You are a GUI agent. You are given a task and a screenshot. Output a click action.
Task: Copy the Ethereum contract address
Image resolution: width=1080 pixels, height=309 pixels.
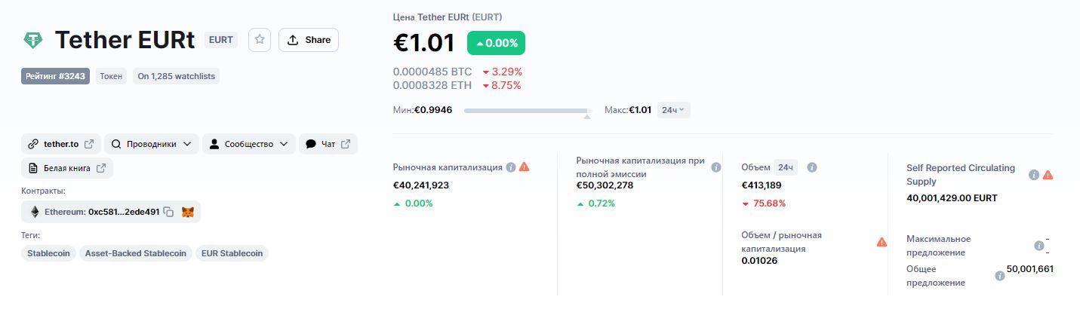169,213
